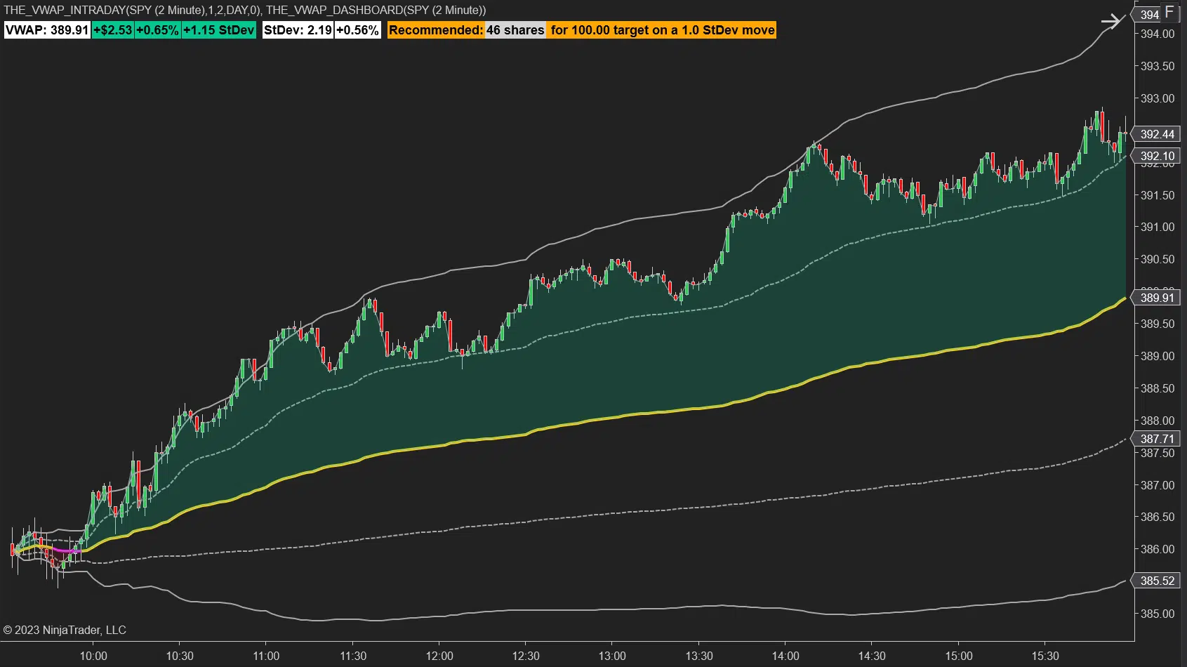This screenshot has width=1187, height=667.
Task: Click the StDev: 2.19 dashboard cell
Action: click(298, 30)
